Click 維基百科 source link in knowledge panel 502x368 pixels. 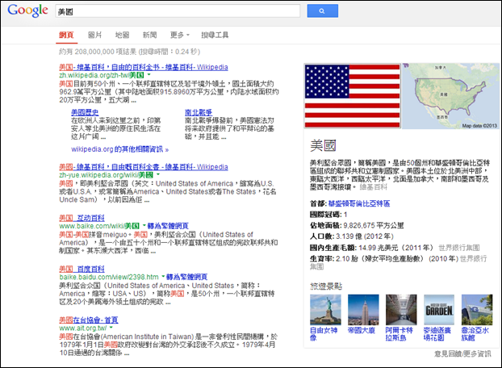click(374, 187)
